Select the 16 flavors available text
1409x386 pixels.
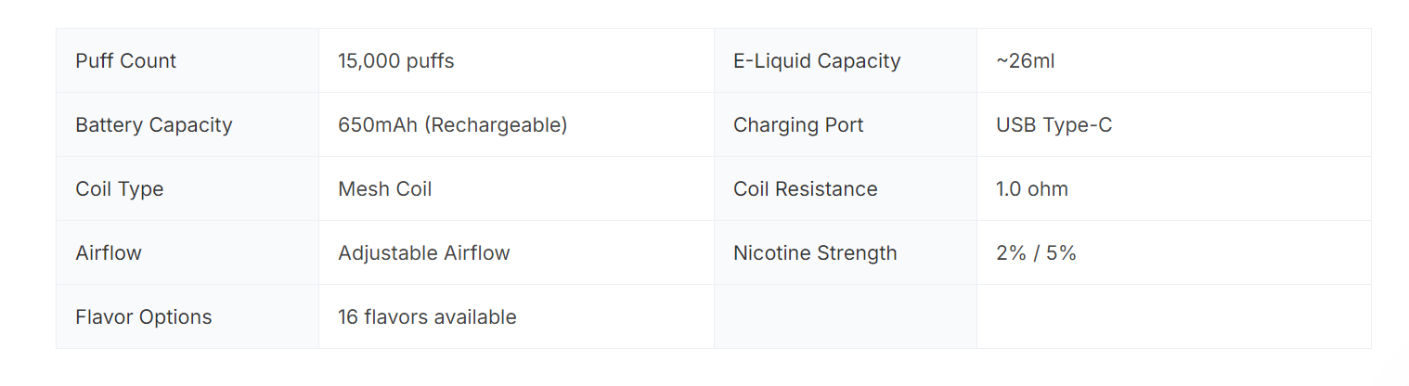(x=427, y=316)
